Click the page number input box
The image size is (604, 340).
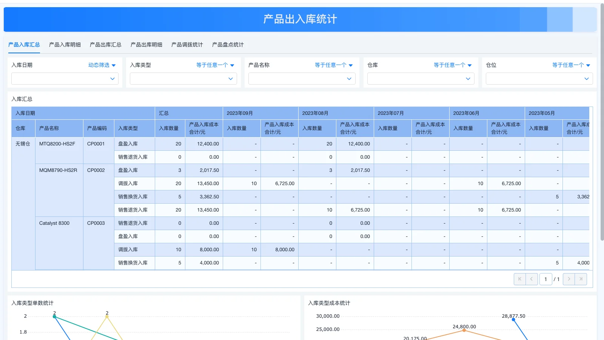pos(546,279)
